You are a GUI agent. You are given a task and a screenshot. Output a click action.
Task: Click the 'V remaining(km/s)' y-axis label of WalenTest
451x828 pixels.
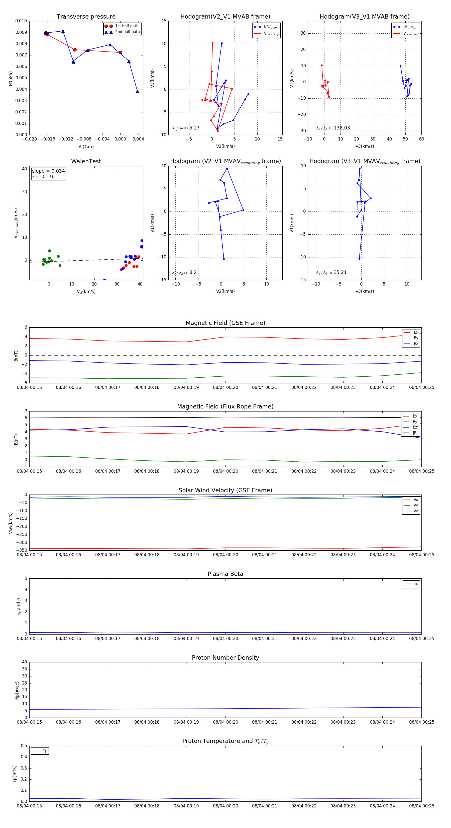[x=16, y=223]
